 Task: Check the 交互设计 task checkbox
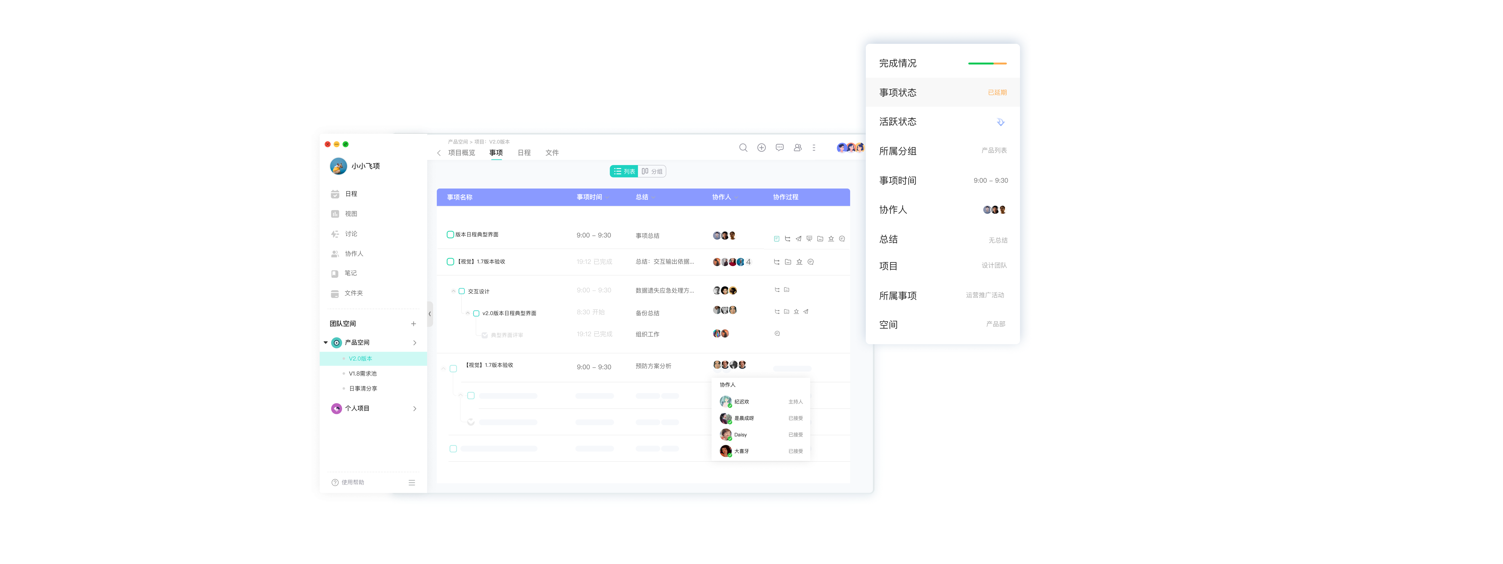tap(462, 291)
